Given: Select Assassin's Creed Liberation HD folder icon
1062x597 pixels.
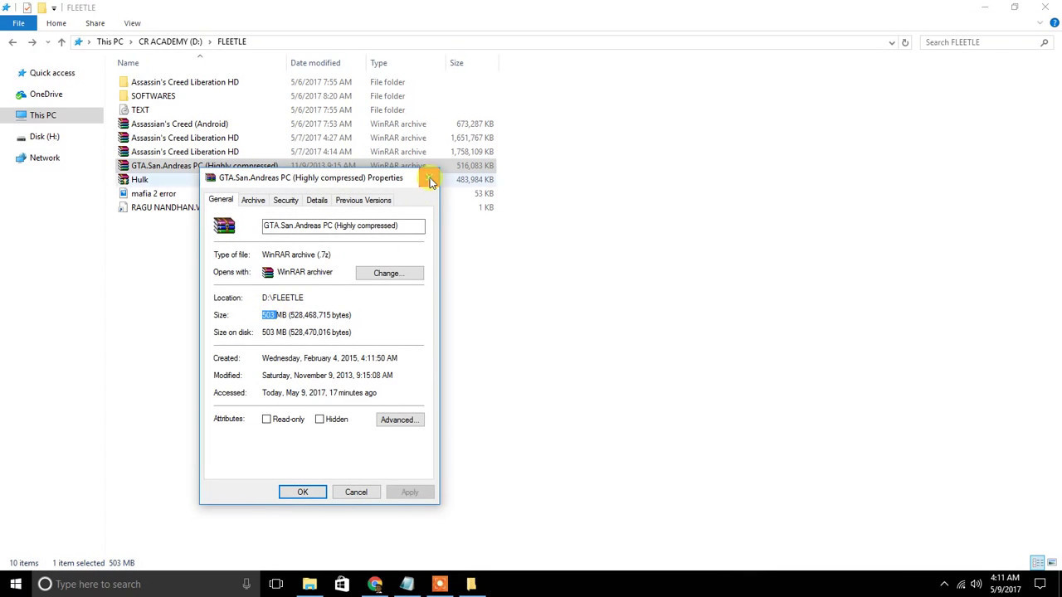Looking at the screenshot, I should click(x=124, y=82).
